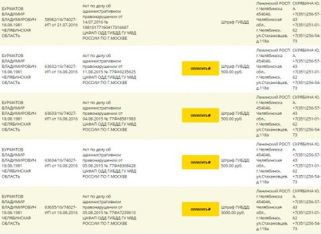Click Штраф ГИБДД text without amount in top row
The image size is (321, 234).
point(235,22)
